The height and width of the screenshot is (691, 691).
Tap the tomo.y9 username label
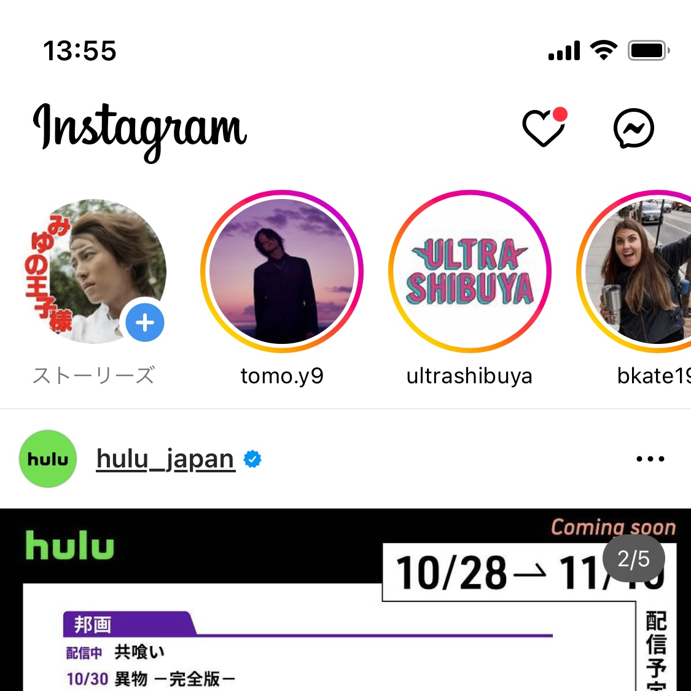coord(282,376)
